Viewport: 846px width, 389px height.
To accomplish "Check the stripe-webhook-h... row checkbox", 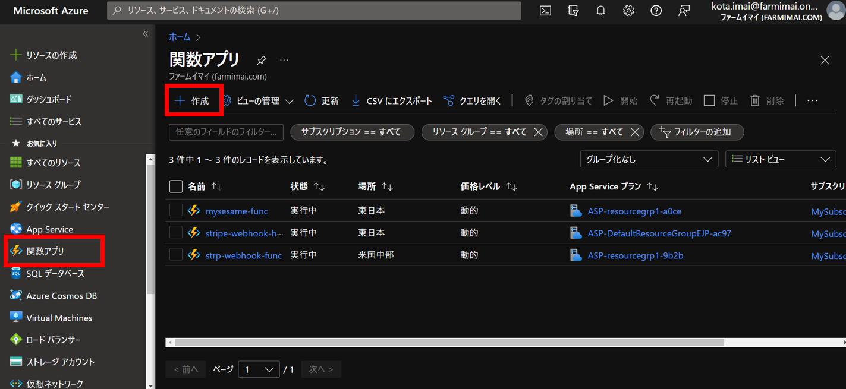I will (x=176, y=232).
